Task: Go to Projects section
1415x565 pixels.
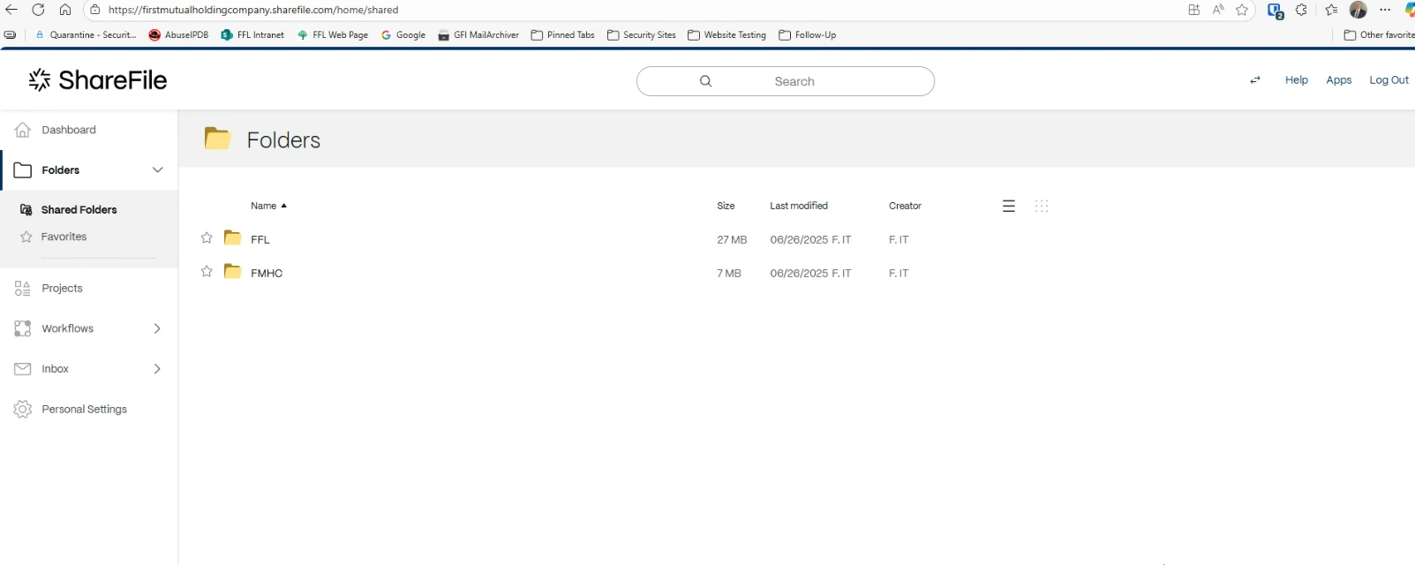Action: [x=62, y=289]
